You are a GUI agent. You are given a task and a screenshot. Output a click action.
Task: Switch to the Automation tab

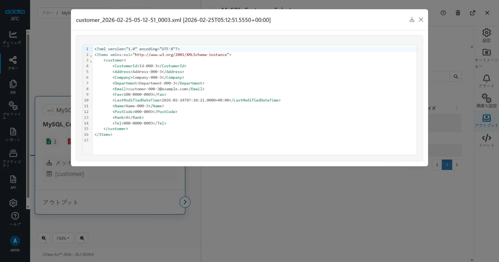coord(487,59)
